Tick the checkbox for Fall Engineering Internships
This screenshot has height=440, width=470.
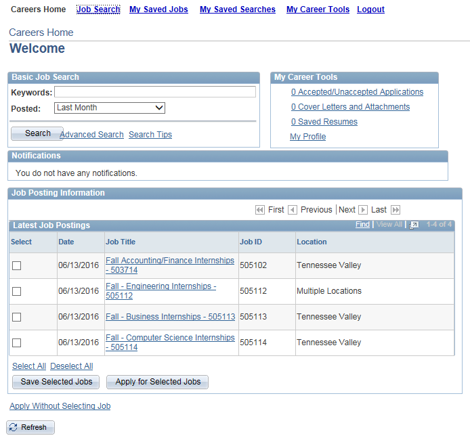[x=16, y=291]
